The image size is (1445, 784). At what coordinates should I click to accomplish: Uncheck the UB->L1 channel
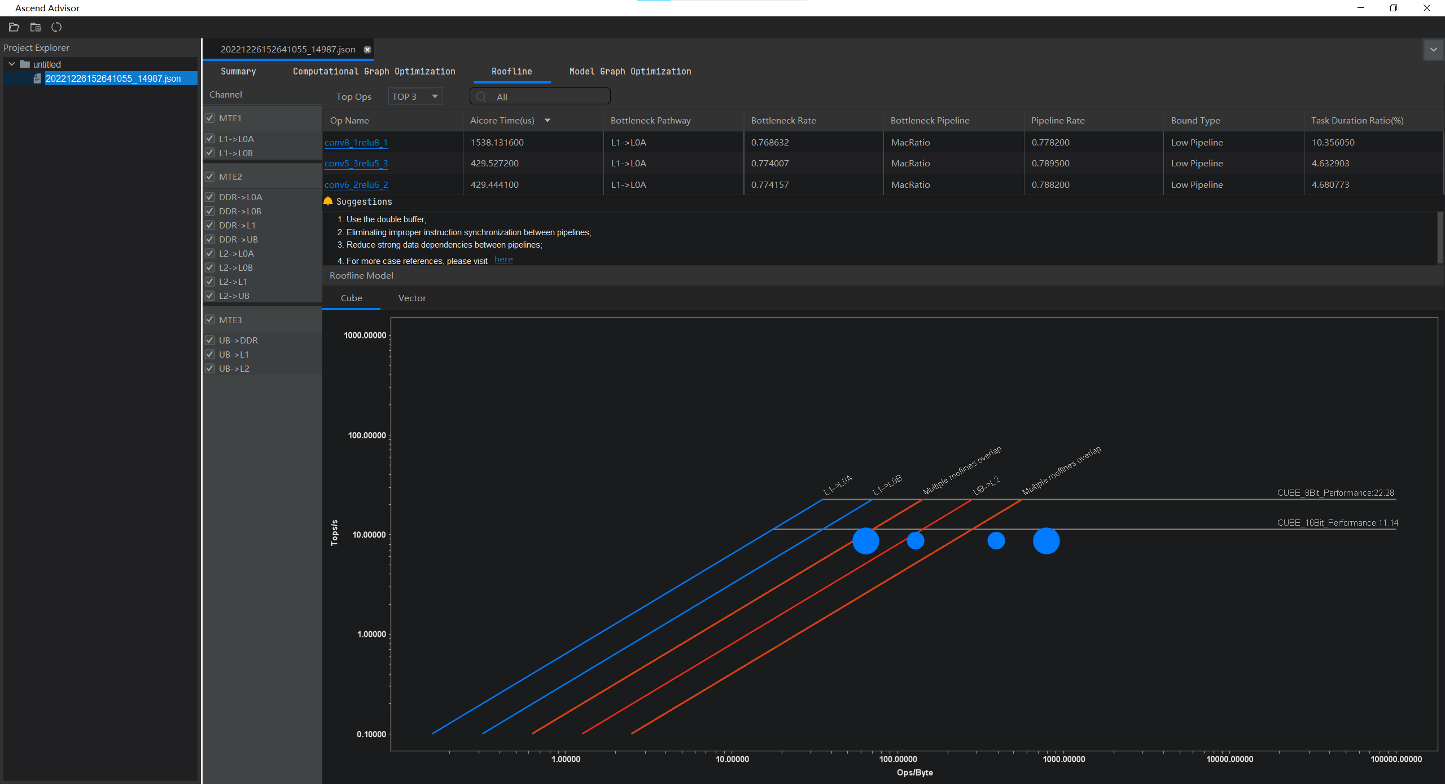210,354
